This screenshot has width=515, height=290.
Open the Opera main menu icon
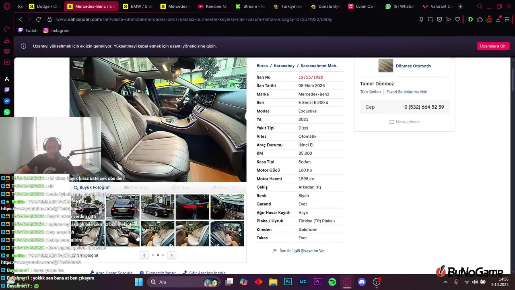pyautogui.click(x=7, y=6)
